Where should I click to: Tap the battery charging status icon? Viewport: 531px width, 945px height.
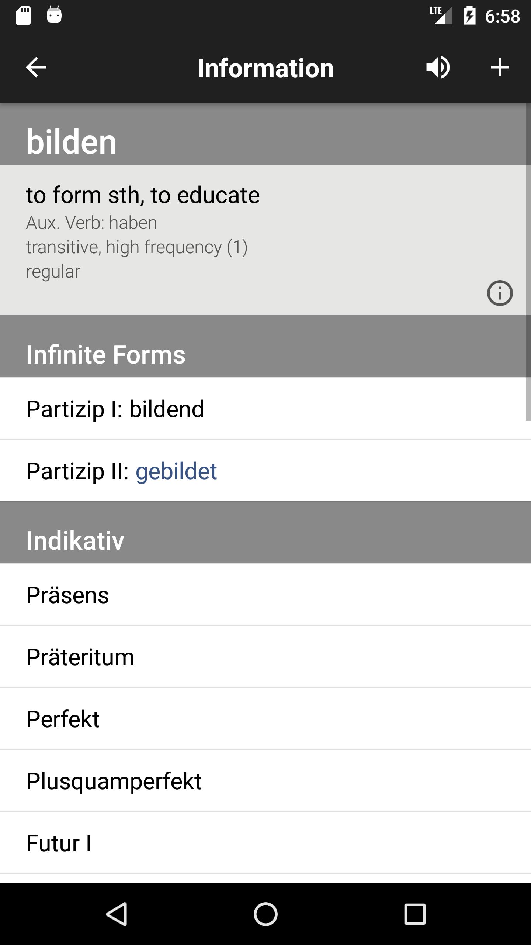click(469, 16)
